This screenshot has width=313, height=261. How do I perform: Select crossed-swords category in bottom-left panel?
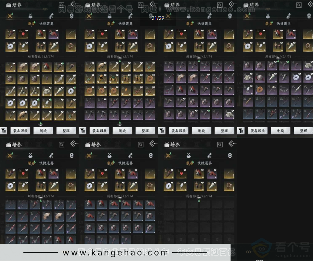point(10,155)
